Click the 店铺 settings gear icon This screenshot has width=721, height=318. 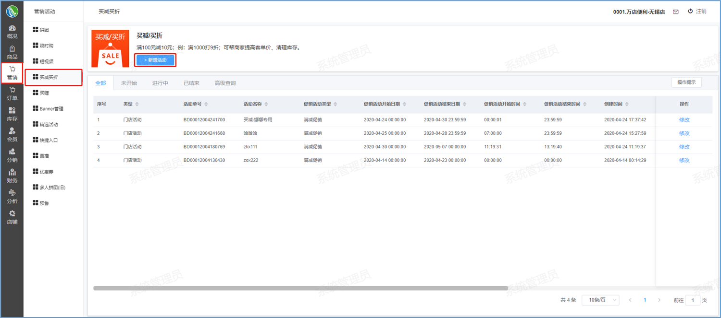pyautogui.click(x=12, y=213)
